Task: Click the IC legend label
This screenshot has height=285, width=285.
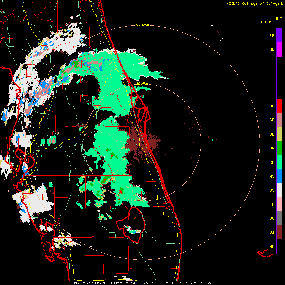Action: [x=272, y=205]
